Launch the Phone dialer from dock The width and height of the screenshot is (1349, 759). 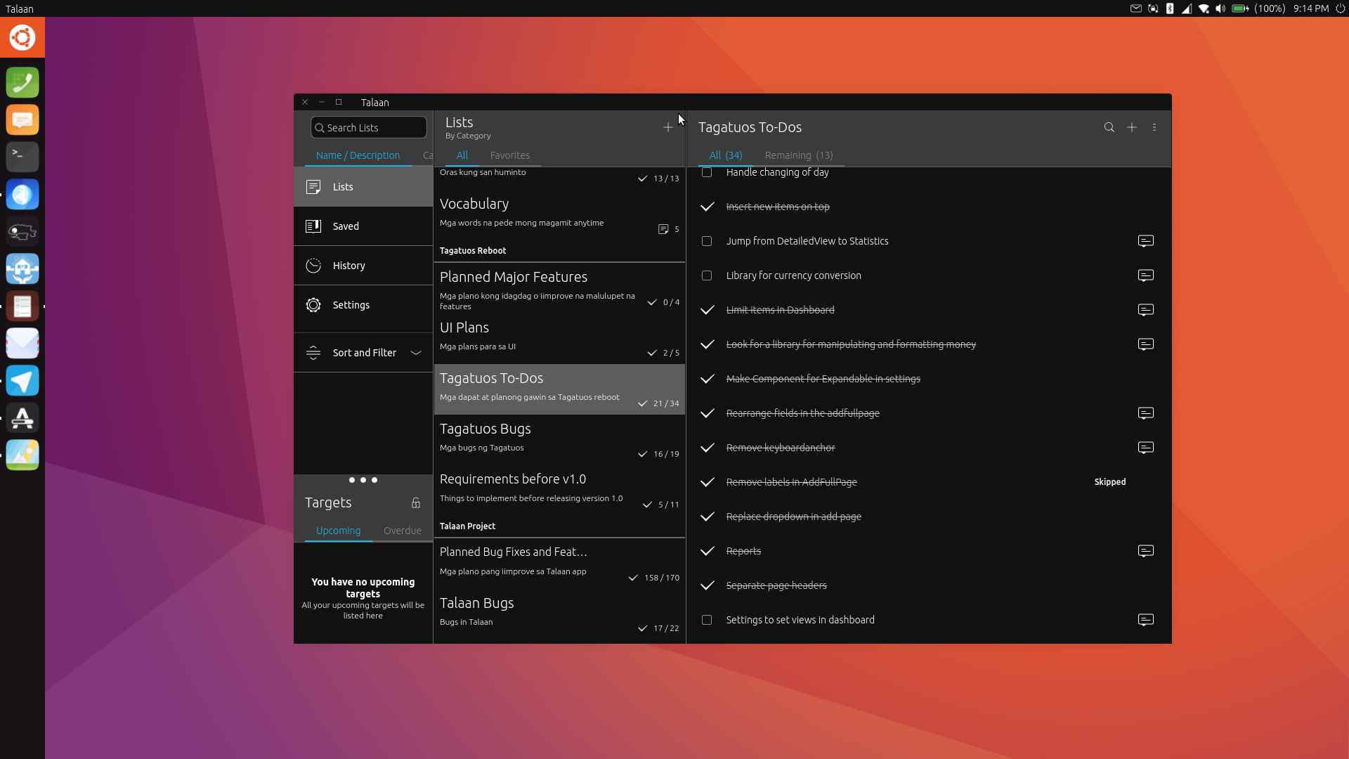(x=22, y=83)
